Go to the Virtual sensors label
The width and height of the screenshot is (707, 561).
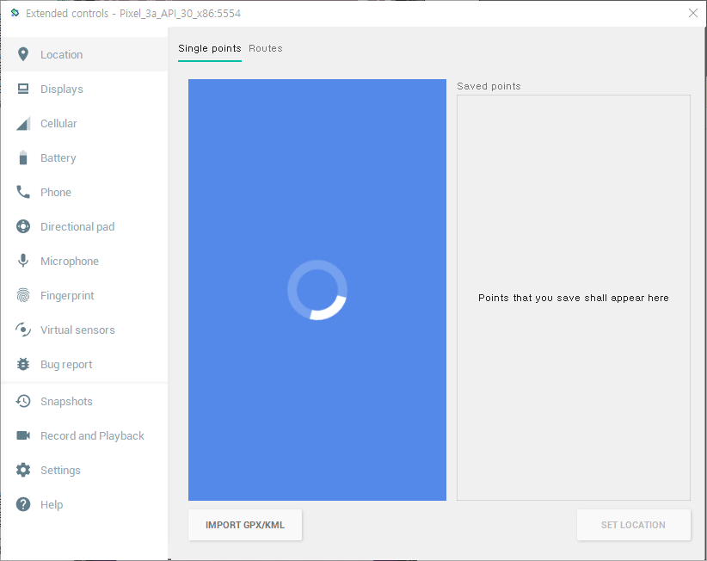[77, 330]
